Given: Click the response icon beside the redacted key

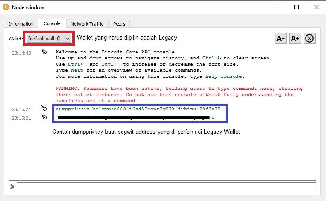Looking at the screenshot, I should point(44,117).
